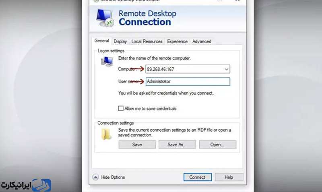The width and height of the screenshot is (322, 192).
Task: Click the Connection settings group label
Action: (x=116, y=123)
